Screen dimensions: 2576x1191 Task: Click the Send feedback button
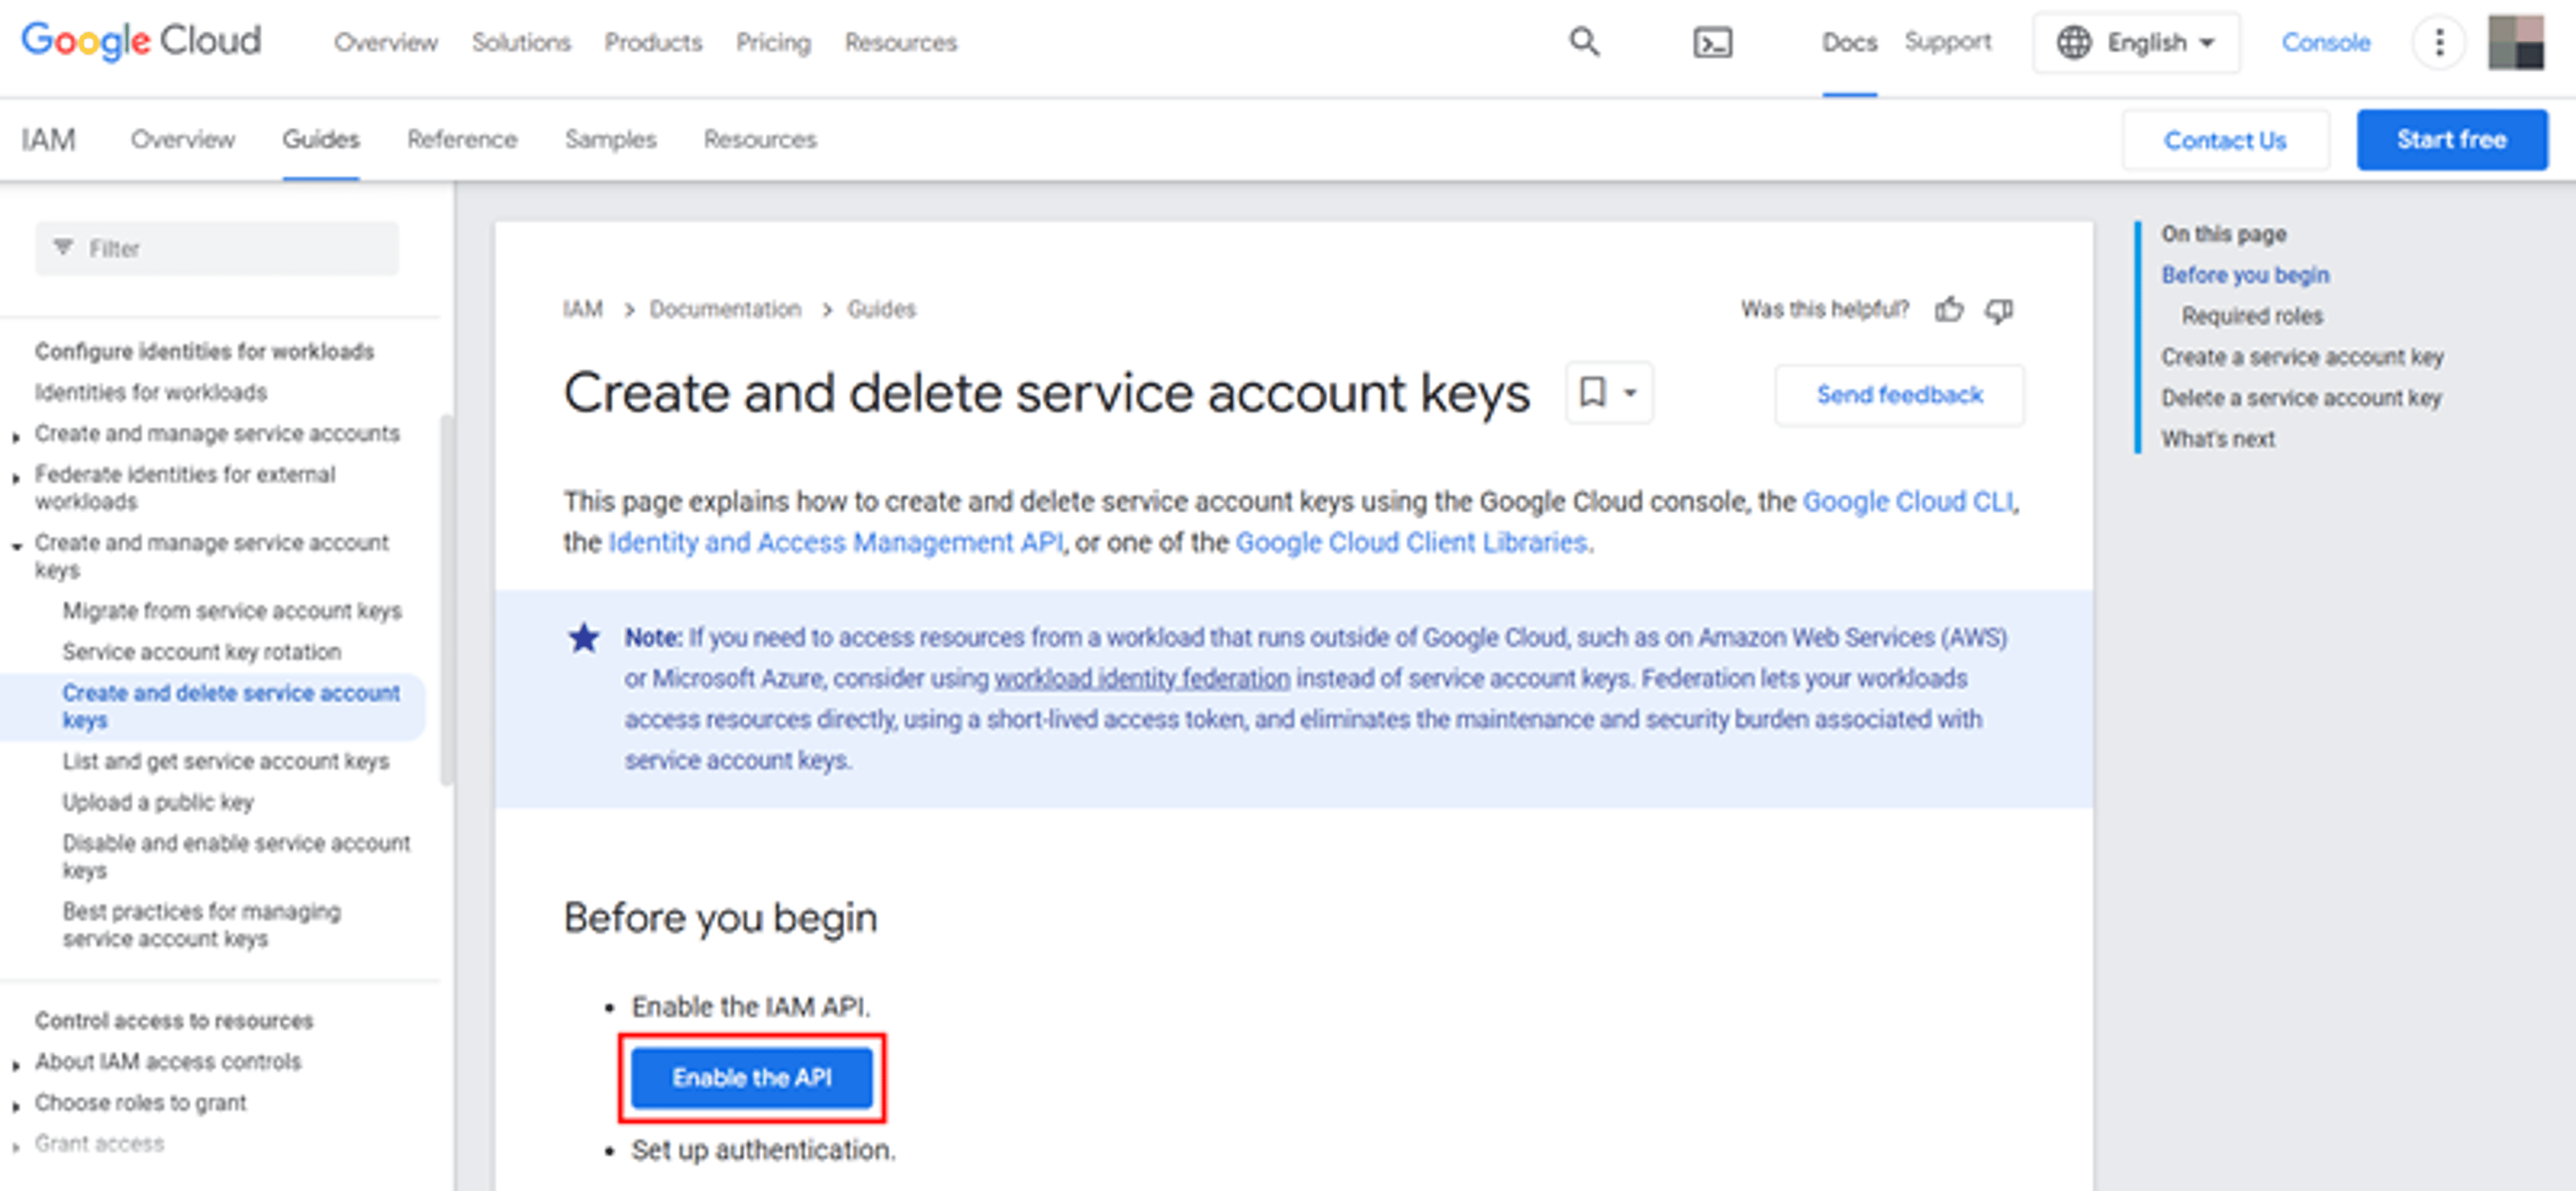[1899, 395]
